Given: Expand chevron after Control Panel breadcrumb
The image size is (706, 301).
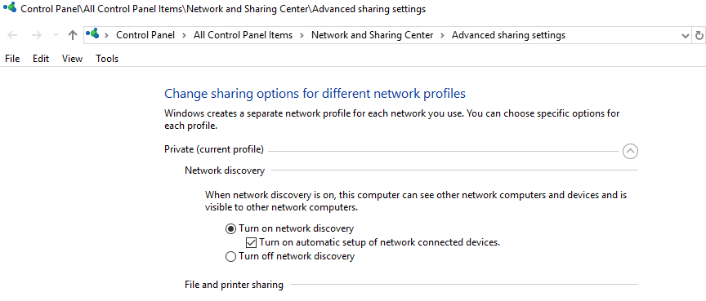Looking at the screenshot, I should click(x=184, y=35).
